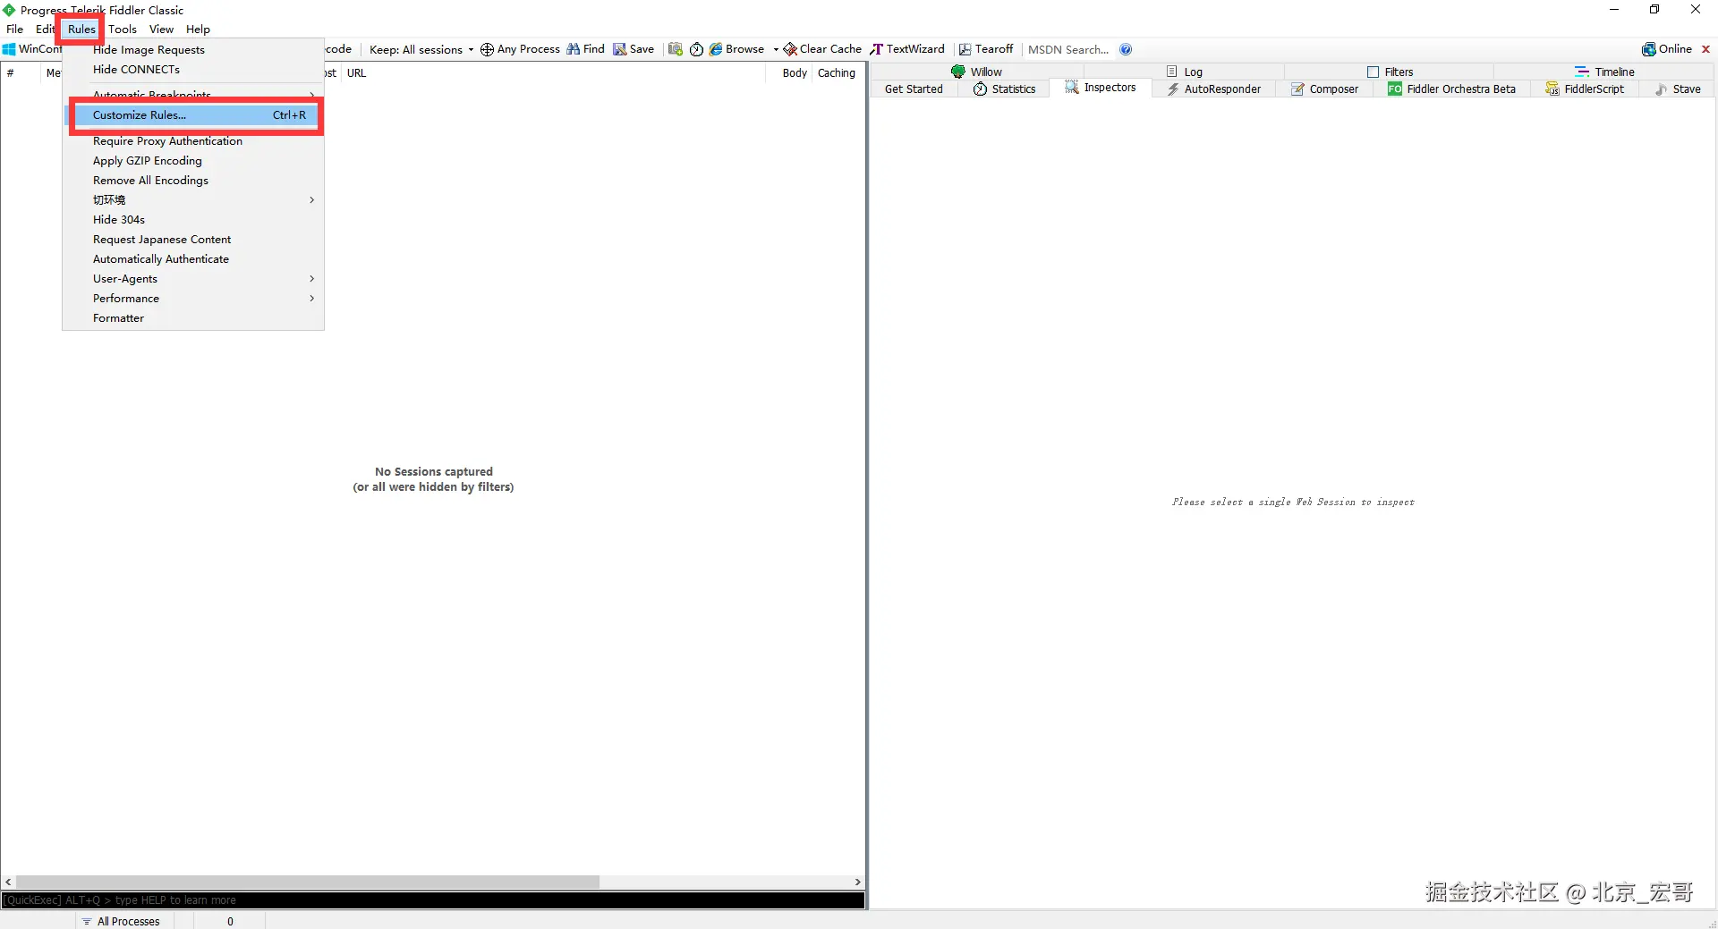
Task: Click the scrollbar left arrow in session list
Action: pyautogui.click(x=8, y=883)
